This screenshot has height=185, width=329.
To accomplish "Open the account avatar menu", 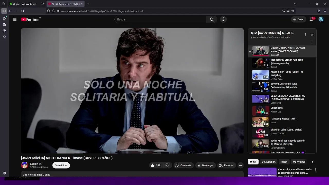I will pyautogui.click(x=321, y=19).
